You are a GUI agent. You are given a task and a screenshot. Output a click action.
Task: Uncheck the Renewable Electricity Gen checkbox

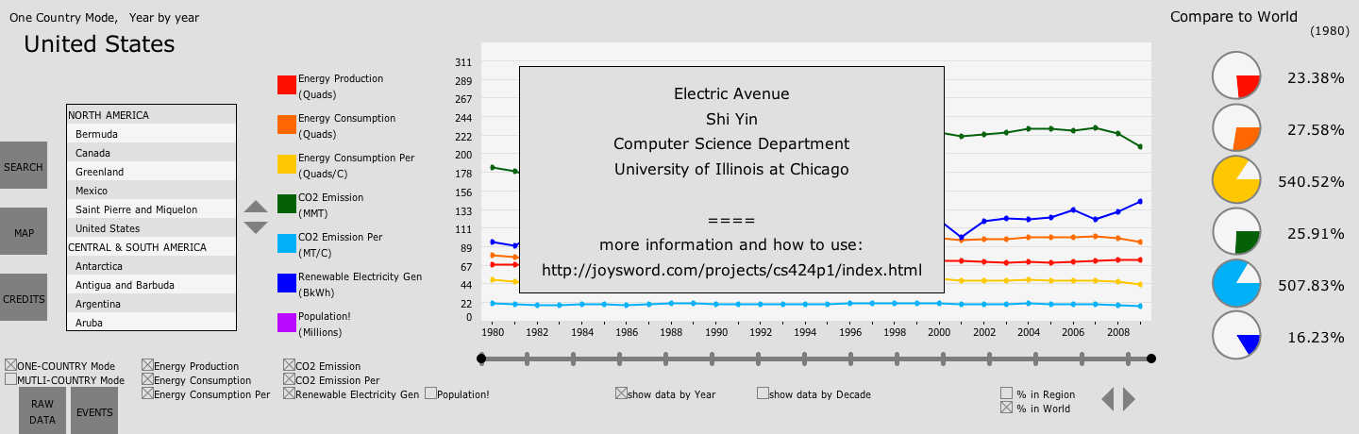[x=289, y=393]
